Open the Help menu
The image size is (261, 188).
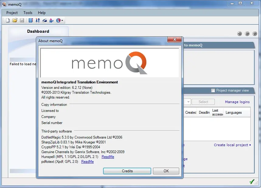coord(42,13)
